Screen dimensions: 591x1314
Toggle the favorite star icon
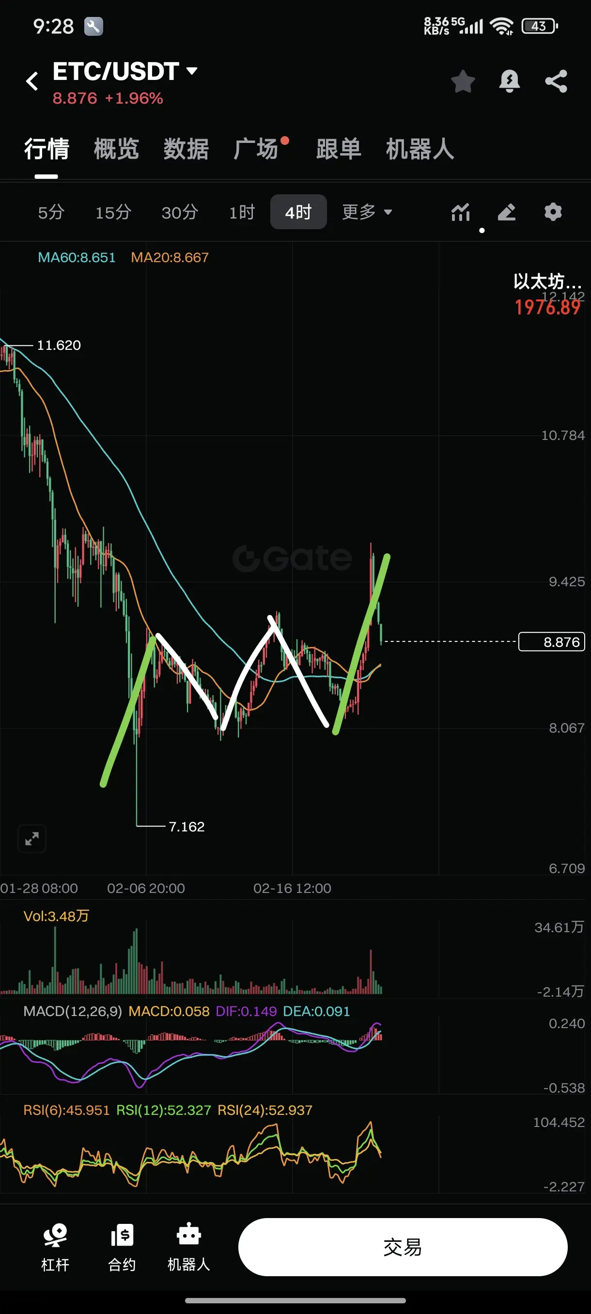coord(463,81)
